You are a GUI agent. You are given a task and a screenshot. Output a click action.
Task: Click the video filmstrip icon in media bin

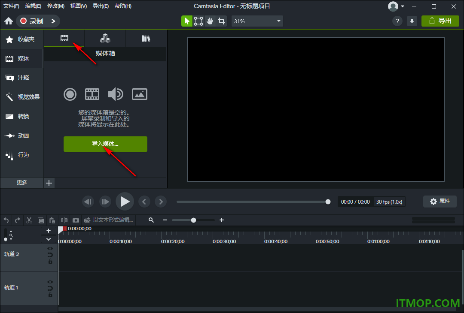(92, 94)
